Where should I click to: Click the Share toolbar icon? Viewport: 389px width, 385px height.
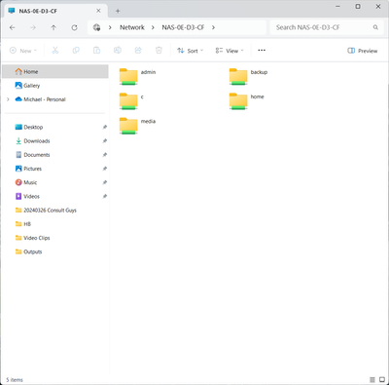tap(138, 51)
